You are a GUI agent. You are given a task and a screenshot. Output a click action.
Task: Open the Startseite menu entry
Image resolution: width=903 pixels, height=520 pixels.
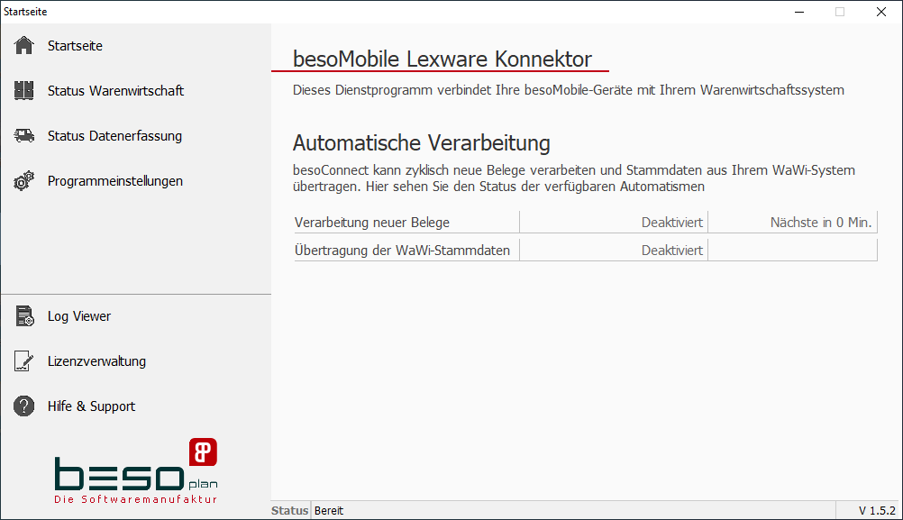75,45
